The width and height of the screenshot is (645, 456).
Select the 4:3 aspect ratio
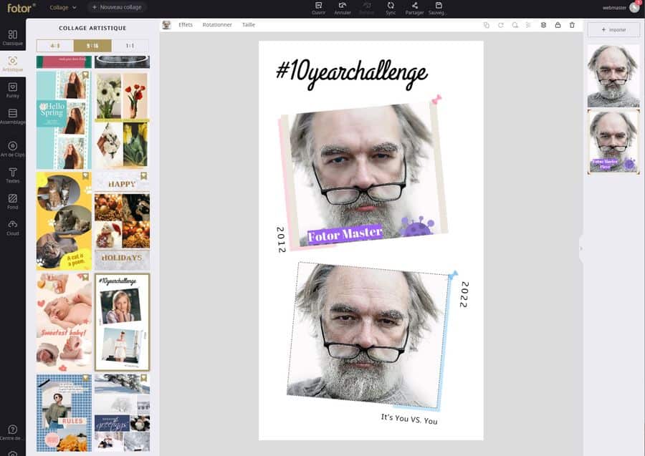pos(55,46)
